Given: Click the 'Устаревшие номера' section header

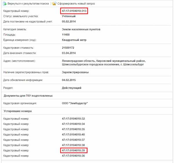Looking at the screenshot, I should click(x=18, y=111).
